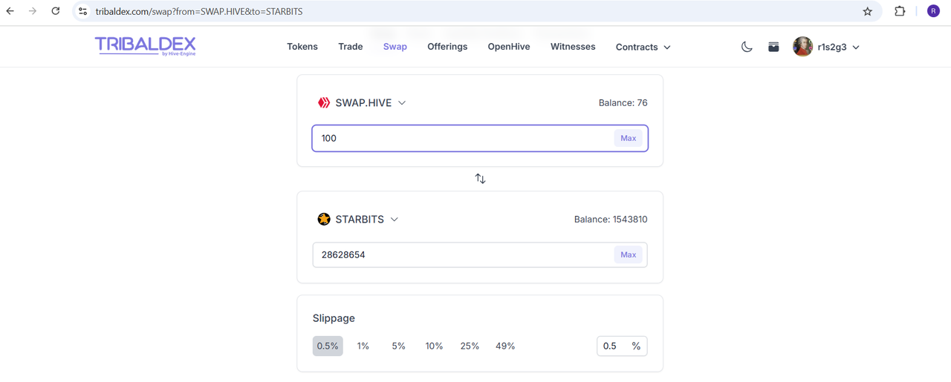Go back with browser back arrow
Image resolution: width=951 pixels, height=382 pixels.
pos(10,11)
